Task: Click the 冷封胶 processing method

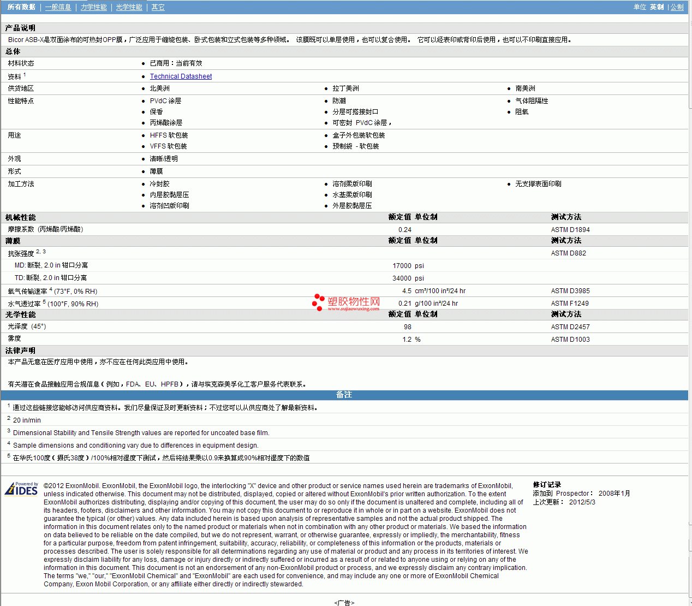Action: pos(159,184)
